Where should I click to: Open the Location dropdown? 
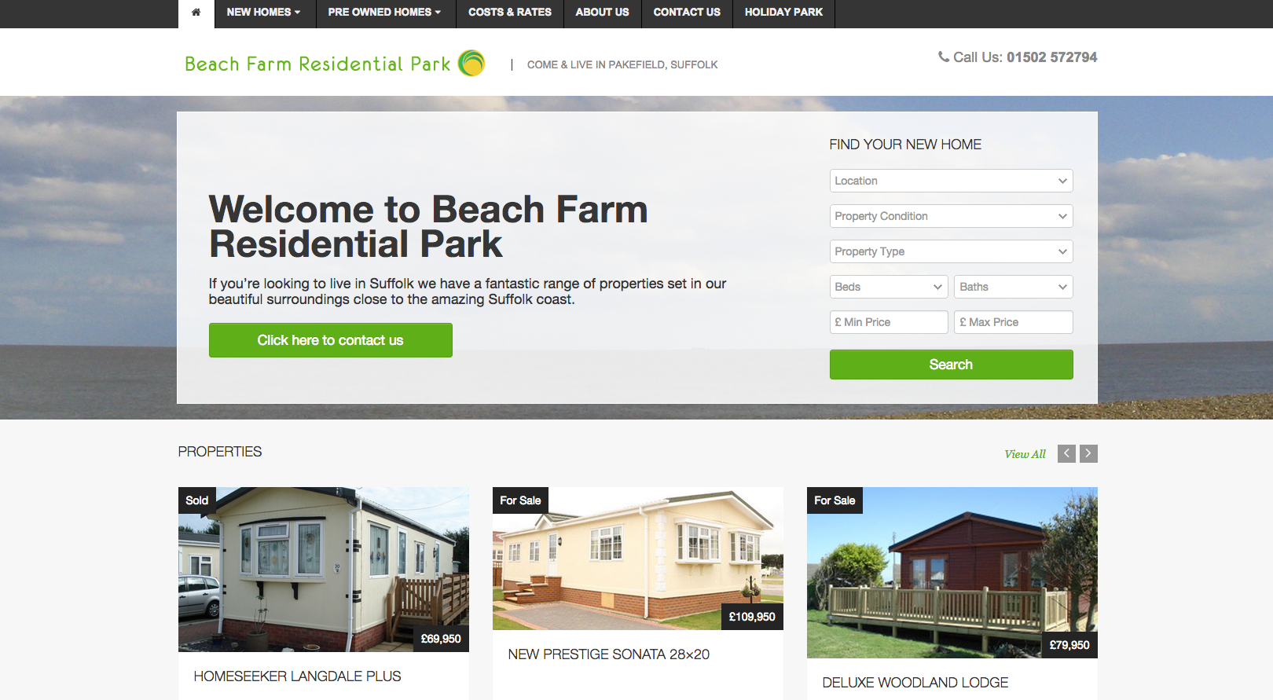(951, 181)
